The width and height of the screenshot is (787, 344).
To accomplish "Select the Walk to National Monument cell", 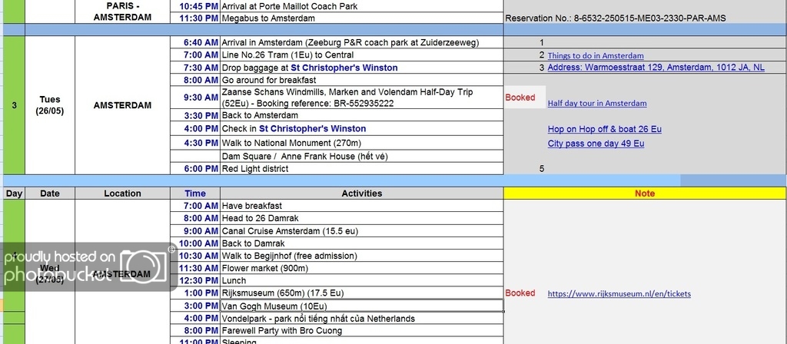I will 361,143.
